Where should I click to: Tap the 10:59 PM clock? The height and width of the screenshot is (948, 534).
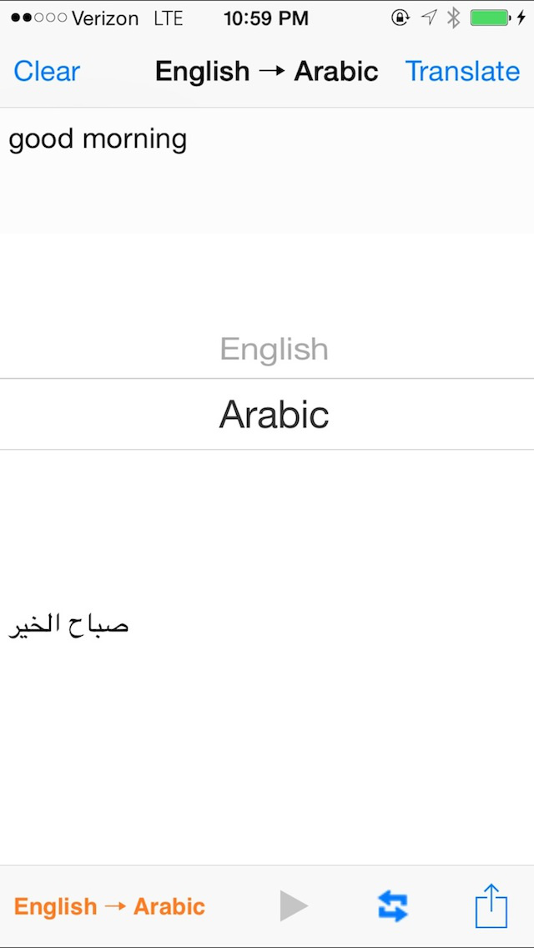tap(266, 18)
